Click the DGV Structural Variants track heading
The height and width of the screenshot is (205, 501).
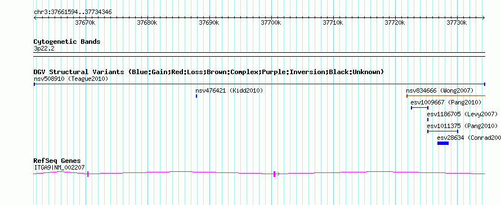209,72
